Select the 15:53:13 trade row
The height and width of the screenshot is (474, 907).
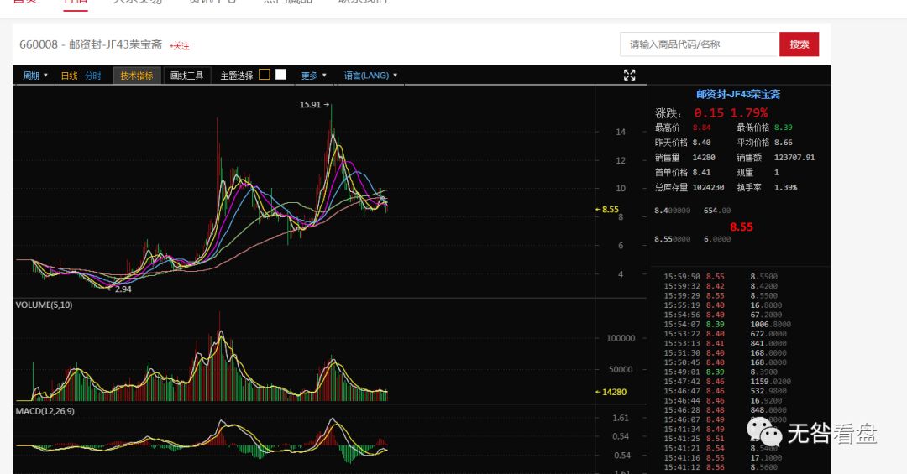point(726,343)
